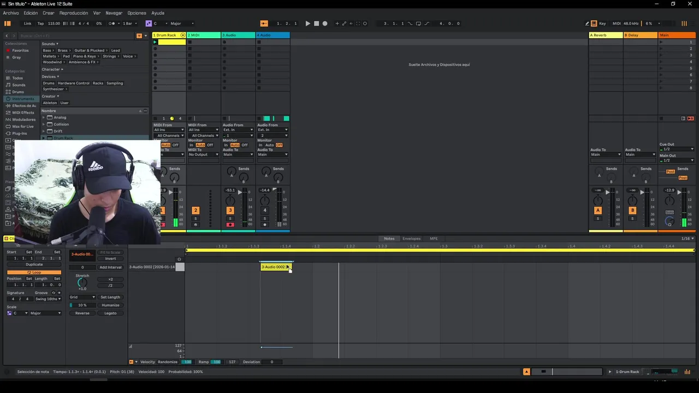
Task: Click Add Interval button
Action: coord(110,267)
